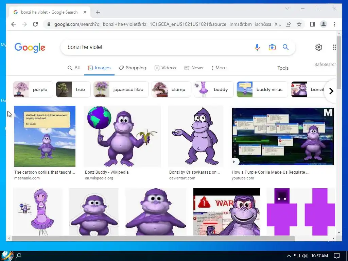The height and width of the screenshot is (261, 348).
Task: Share this page using the share icon
Action: click(x=288, y=24)
